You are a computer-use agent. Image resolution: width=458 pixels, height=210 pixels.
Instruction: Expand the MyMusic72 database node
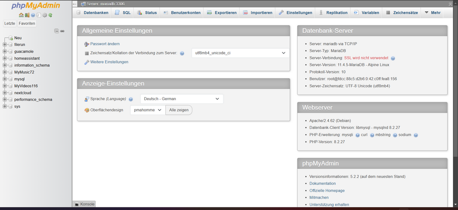[5, 72]
